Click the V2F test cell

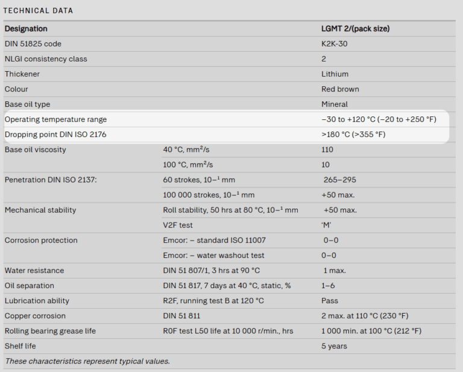(x=177, y=225)
